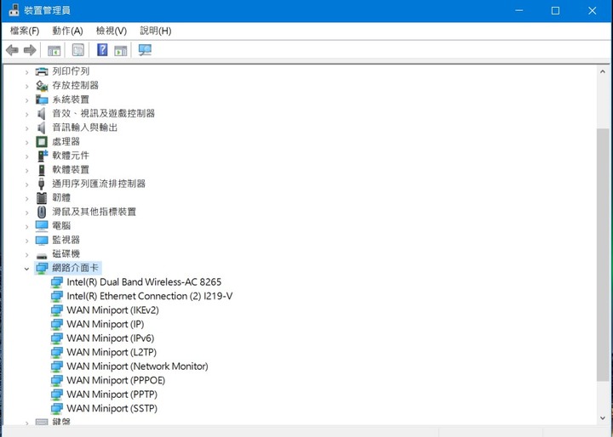Click the 電腦 computer icon
This screenshot has width=613, height=437.
(x=42, y=226)
